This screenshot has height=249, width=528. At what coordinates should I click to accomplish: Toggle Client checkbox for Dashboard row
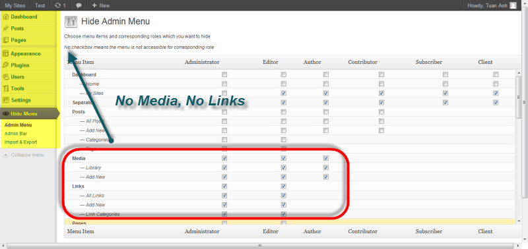(x=496, y=74)
